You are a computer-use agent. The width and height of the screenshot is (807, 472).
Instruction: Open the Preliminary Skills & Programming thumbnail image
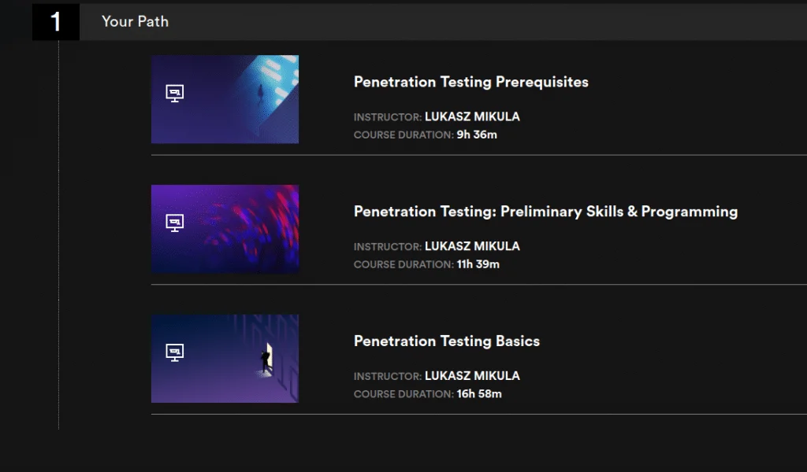coord(236,229)
